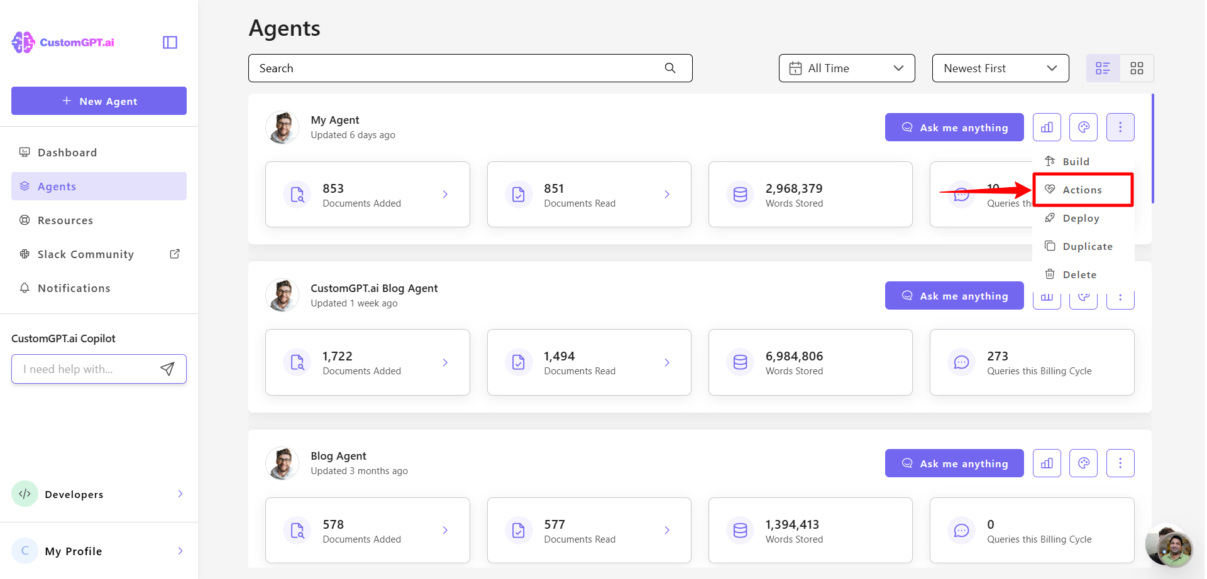Click the CustomGPT.ai Blog Agent title
Screen dimensions: 1207x579
374,288
